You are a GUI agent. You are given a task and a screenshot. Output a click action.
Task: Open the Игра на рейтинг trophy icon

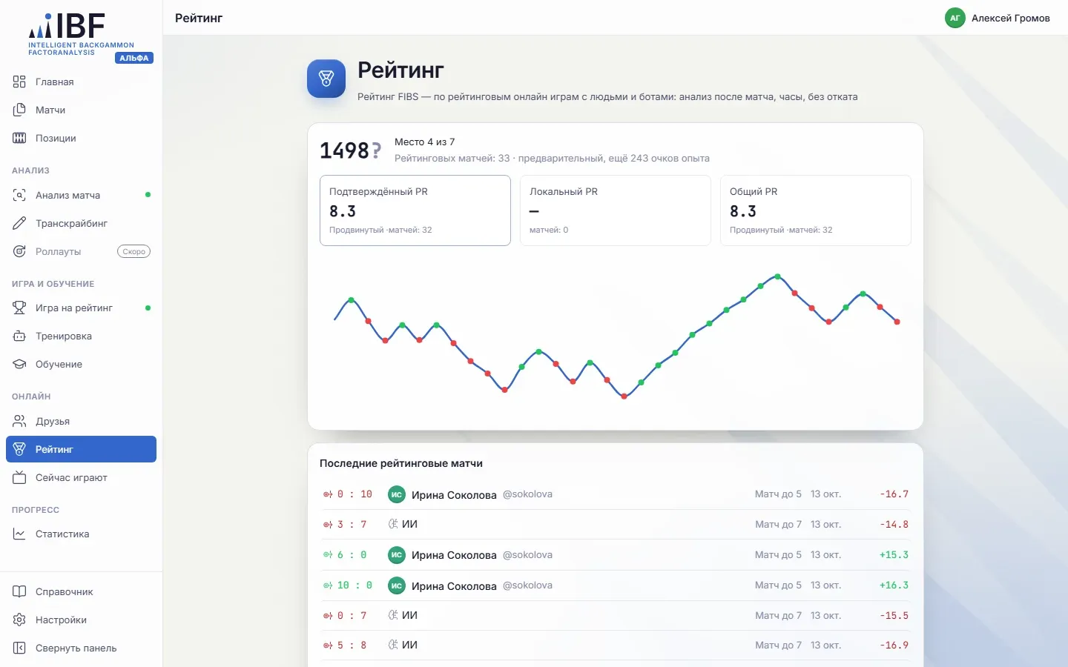pos(19,308)
